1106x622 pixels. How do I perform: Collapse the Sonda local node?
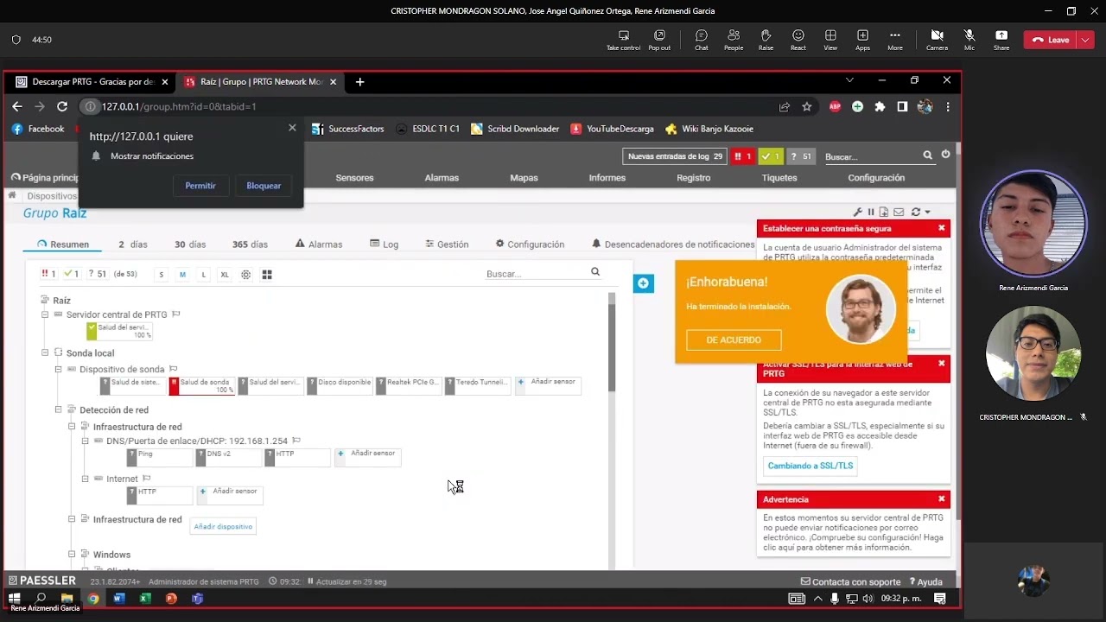coord(45,352)
